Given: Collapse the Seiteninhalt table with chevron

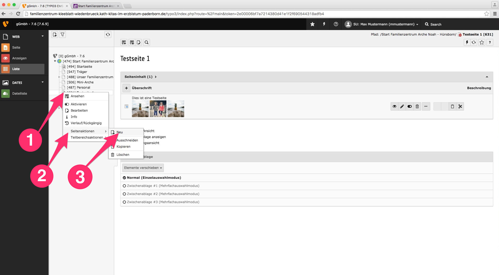Looking at the screenshot, I should [487, 77].
